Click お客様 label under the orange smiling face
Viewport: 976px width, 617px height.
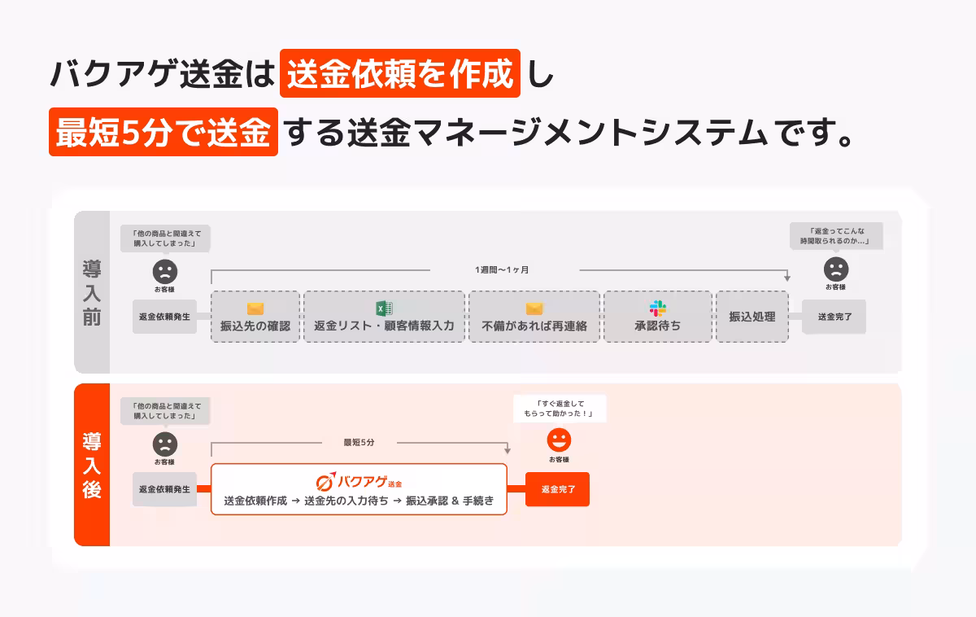coord(559,460)
